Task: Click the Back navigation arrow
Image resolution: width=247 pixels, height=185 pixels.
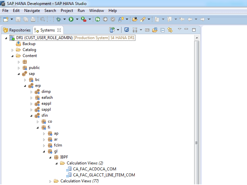Action: (x=190, y=19)
